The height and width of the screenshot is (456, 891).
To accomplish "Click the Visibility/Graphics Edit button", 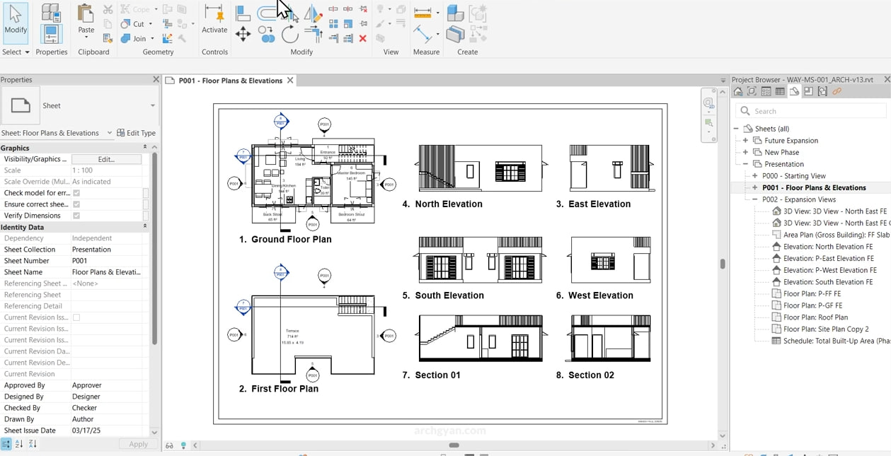I will (x=106, y=159).
